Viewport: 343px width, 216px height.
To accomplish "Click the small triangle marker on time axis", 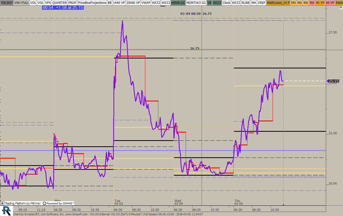I will [x=283, y=205].
